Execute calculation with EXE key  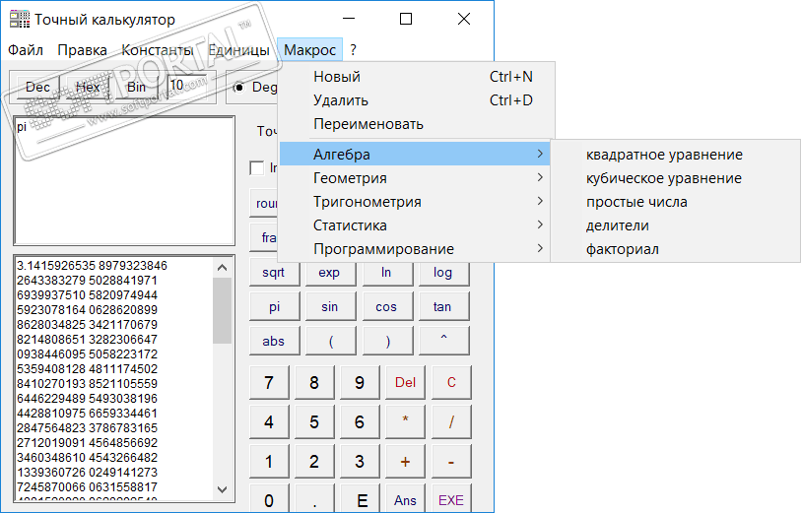coord(451,499)
